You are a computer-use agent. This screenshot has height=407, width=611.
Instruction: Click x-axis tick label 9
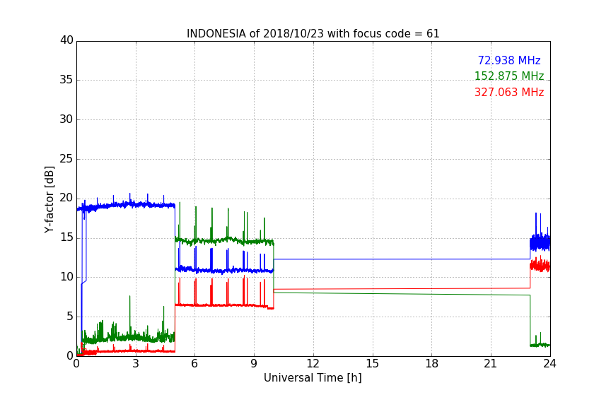[x=254, y=364]
